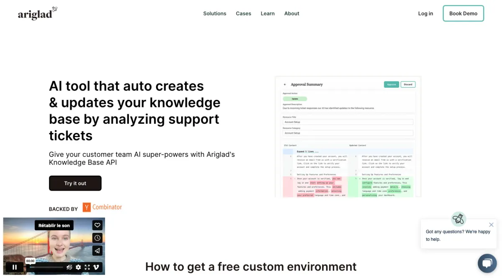
Task: Click the back arrow in Approval Summary
Action: (x=285, y=84)
